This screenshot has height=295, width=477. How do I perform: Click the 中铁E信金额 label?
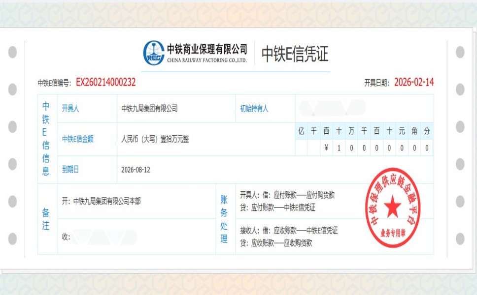pos(77,139)
